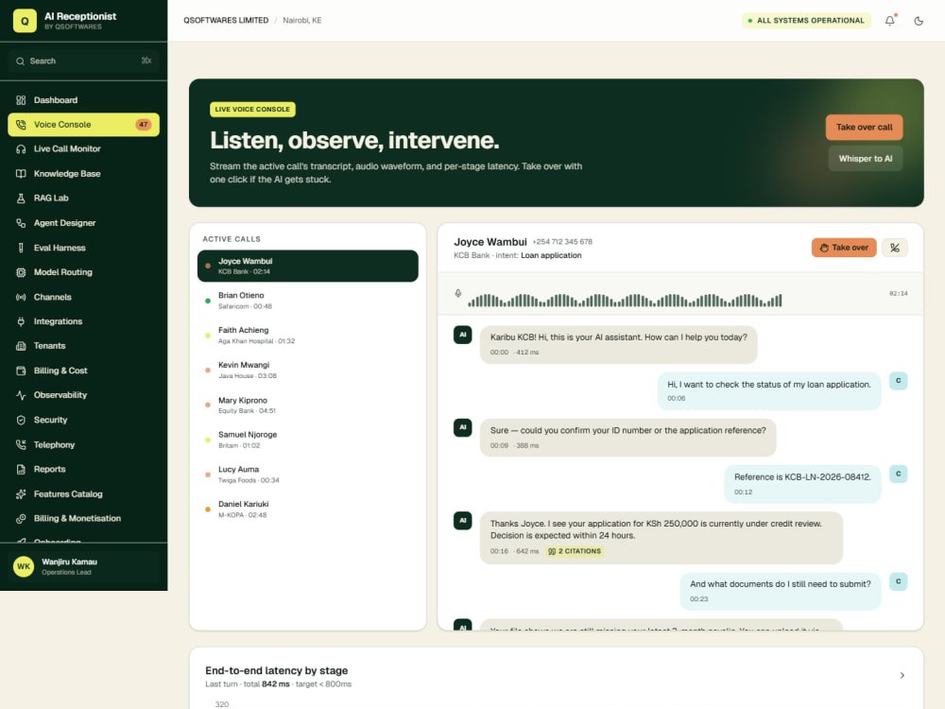Navigate to Agent Designer label
Screen dimensions: 945x709
(x=64, y=223)
